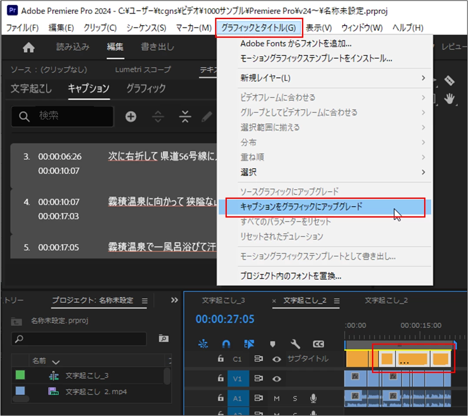Open the クリップ(C) menu
This screenshot has width=468, height=416.
(100, 28)
